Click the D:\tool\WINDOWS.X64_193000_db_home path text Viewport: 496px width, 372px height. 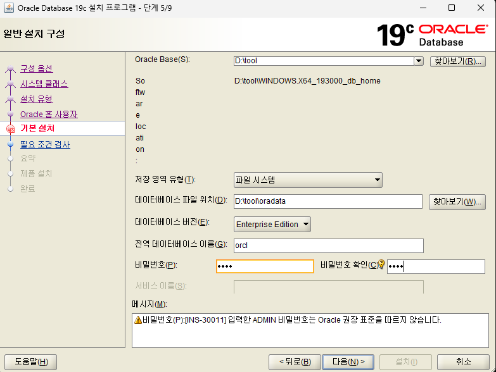click(307, 81)
